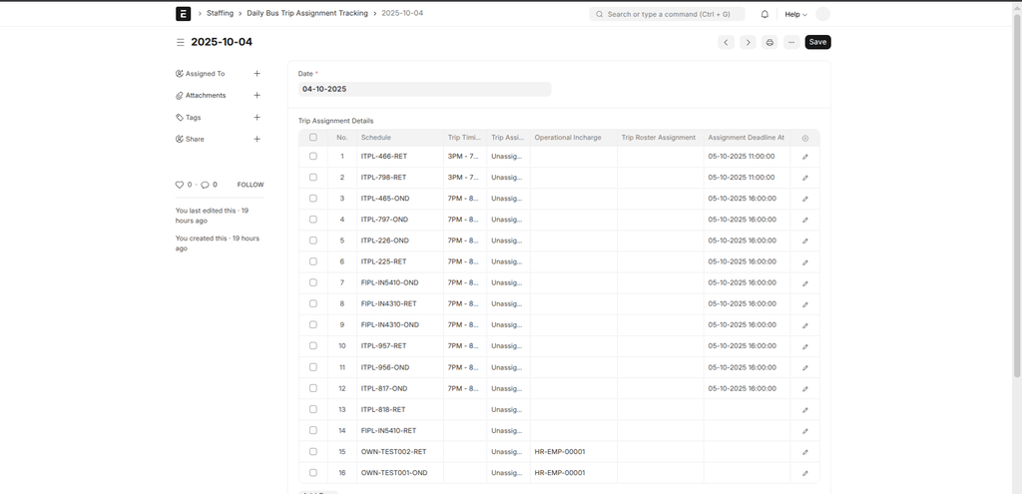Go to previous document arrow
1022x494 pixels.
(x=726, y=42)
